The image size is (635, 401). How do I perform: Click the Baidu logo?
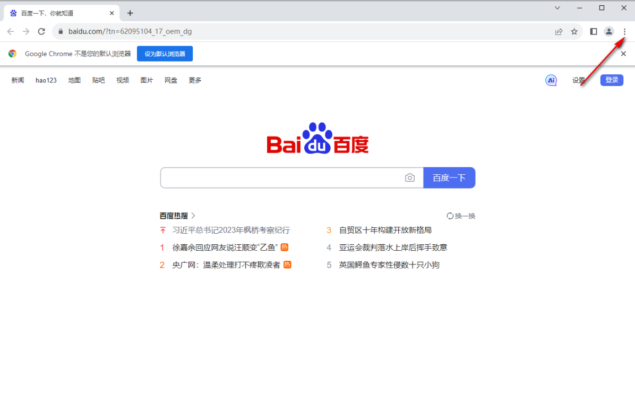pos(317,138)
